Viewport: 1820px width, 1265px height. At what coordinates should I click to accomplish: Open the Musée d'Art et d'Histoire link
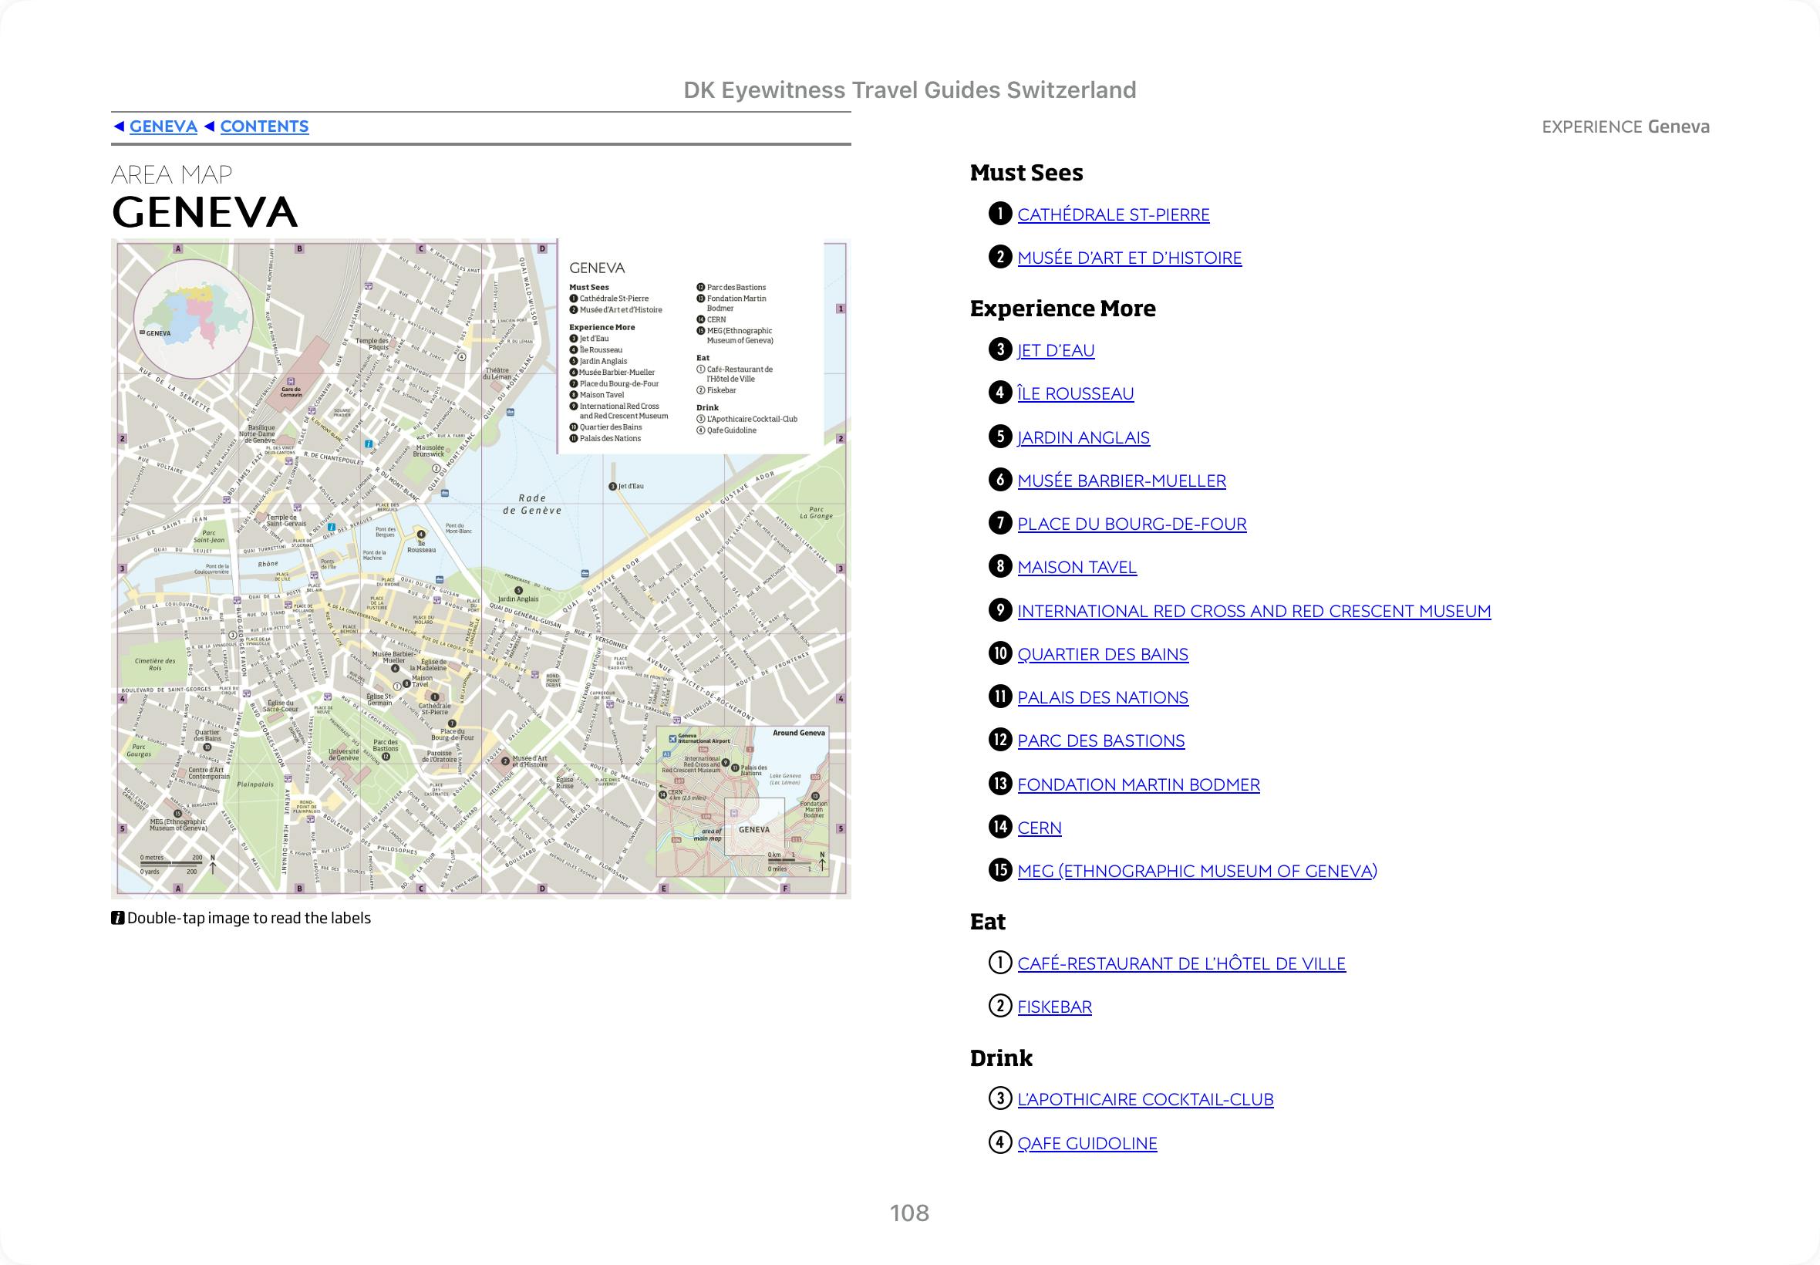[1129, 258]
